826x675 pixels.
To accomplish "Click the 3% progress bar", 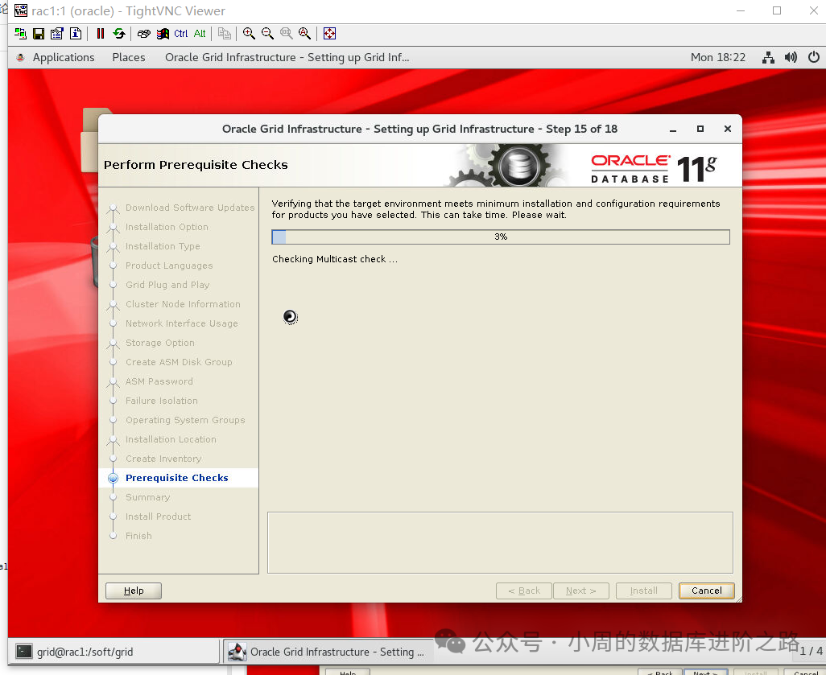I will pos(501,237).
